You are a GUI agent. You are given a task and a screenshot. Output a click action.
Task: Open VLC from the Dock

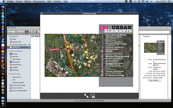[x=3, y=26]
